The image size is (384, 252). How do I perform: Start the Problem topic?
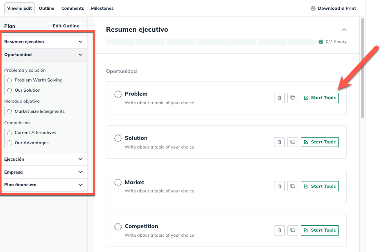(320, 98)
